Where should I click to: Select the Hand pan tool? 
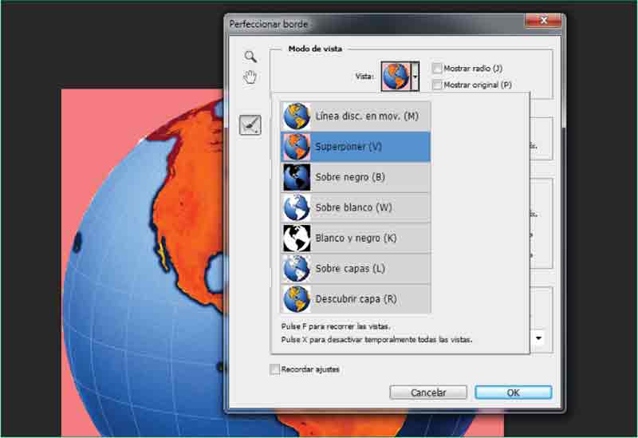[x=250, y=77]
